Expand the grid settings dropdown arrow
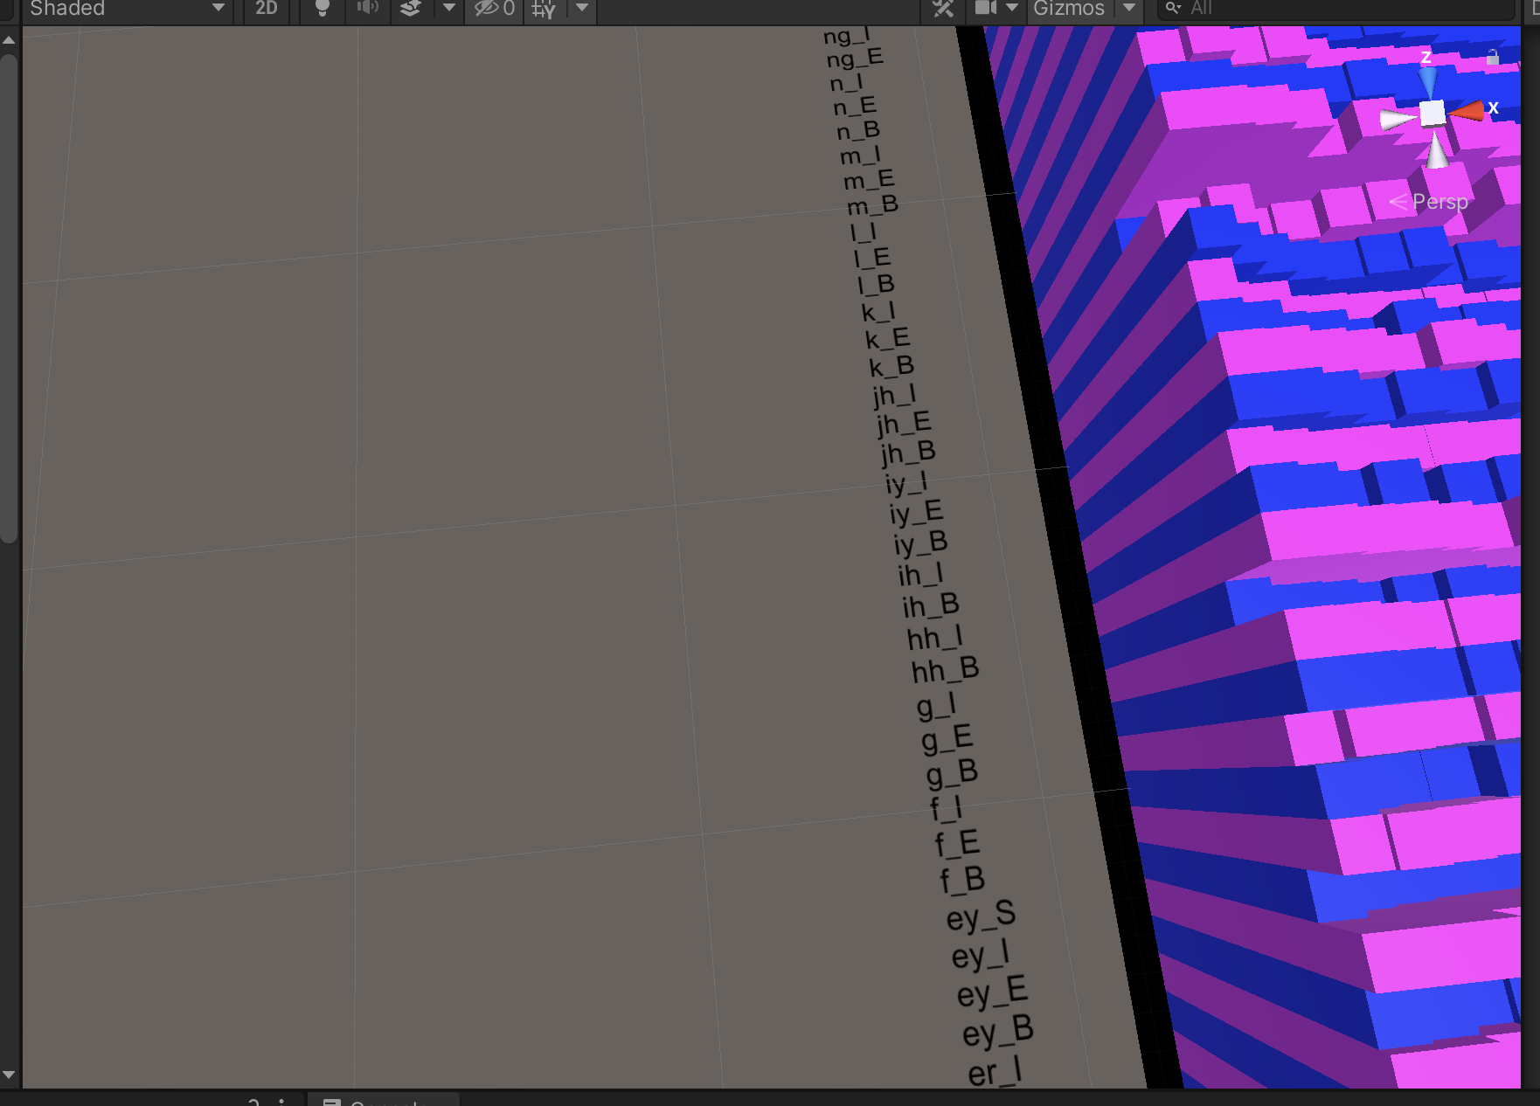This screenshot has height=1106, width=1540. pos(582,9)
